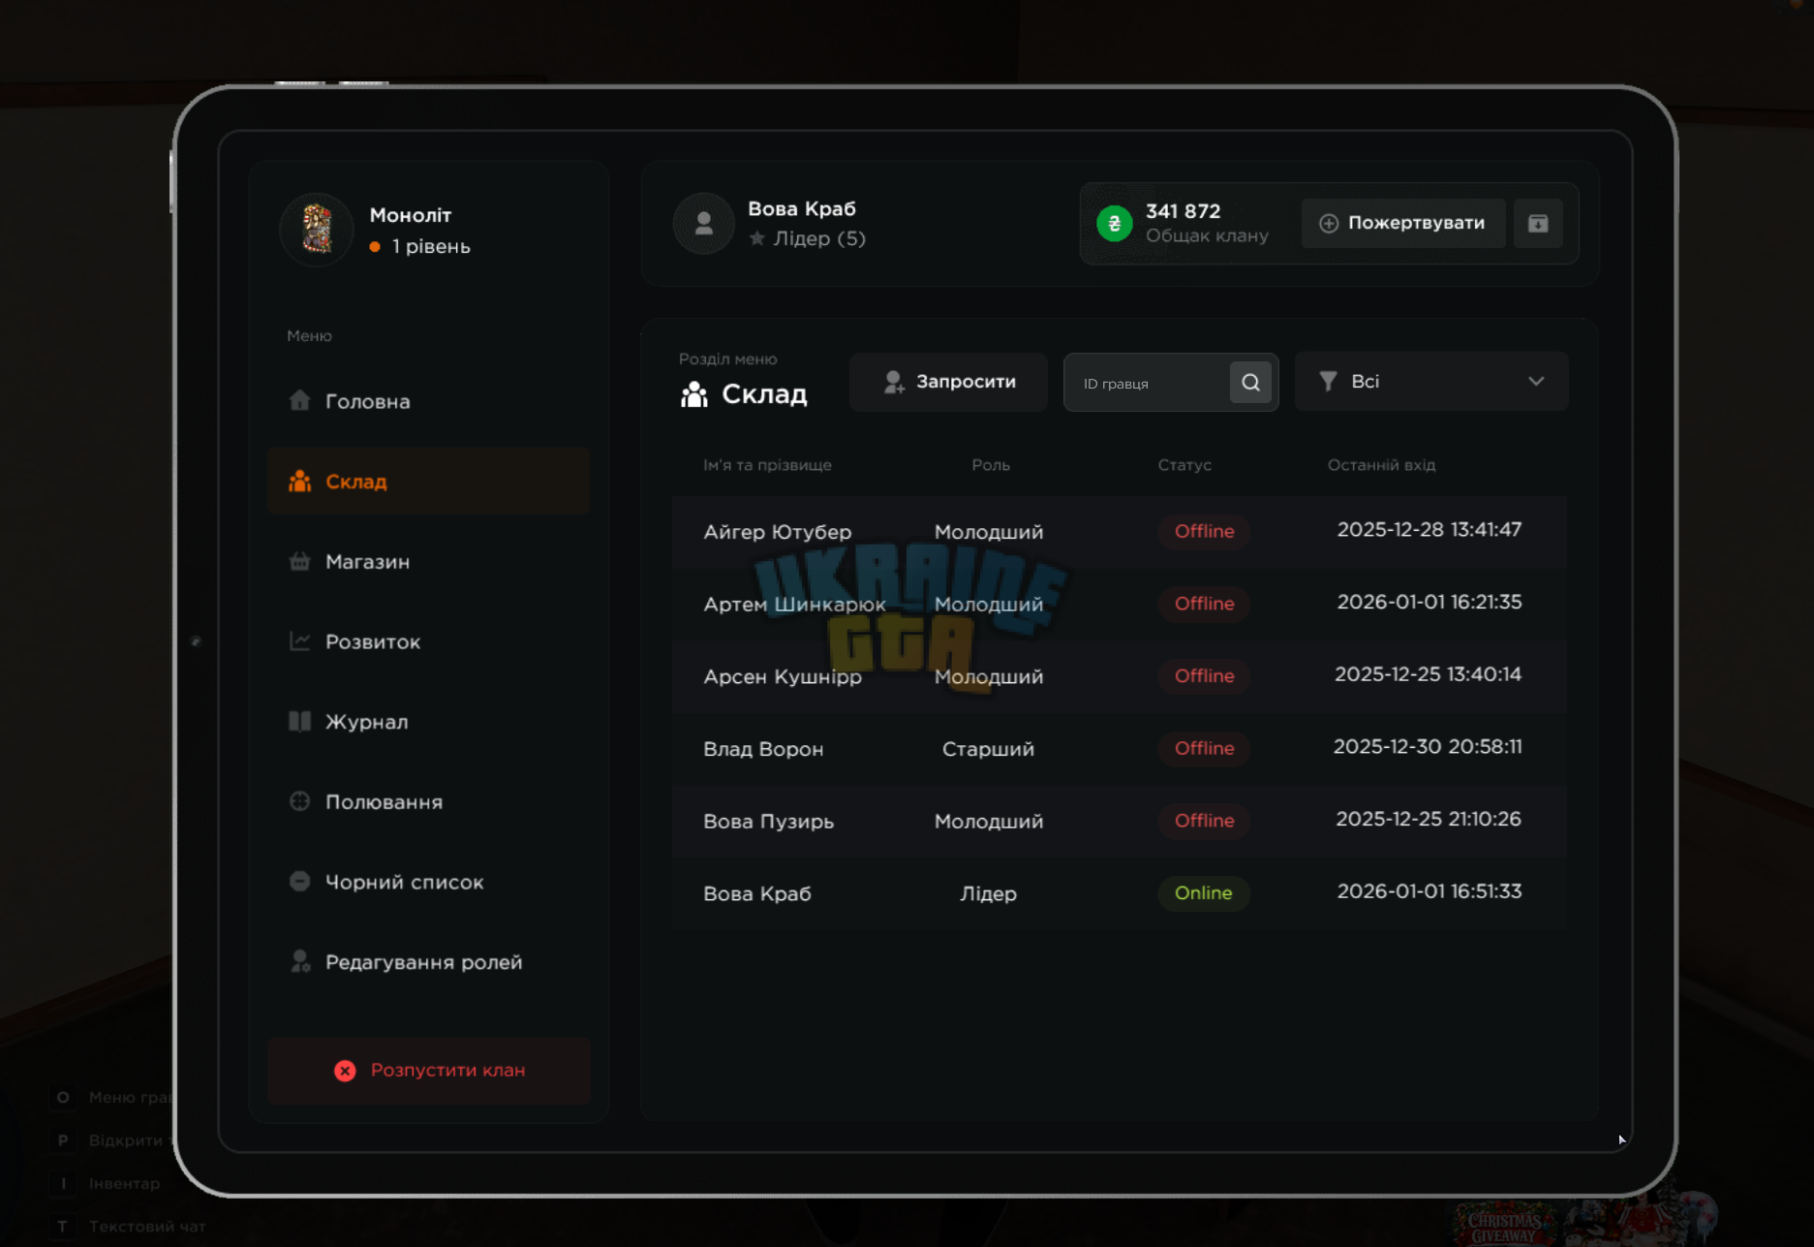The image size is (1814, 1247).
Task: Select the Влад Ворон member row
Action: [1120, 748]
